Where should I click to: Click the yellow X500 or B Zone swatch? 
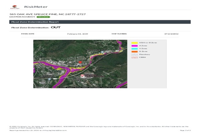[134, 43]
